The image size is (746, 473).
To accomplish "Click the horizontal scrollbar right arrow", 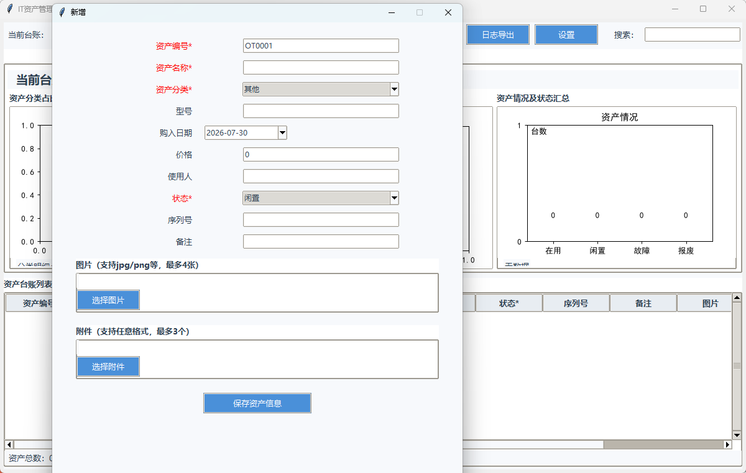I will 727,445.
